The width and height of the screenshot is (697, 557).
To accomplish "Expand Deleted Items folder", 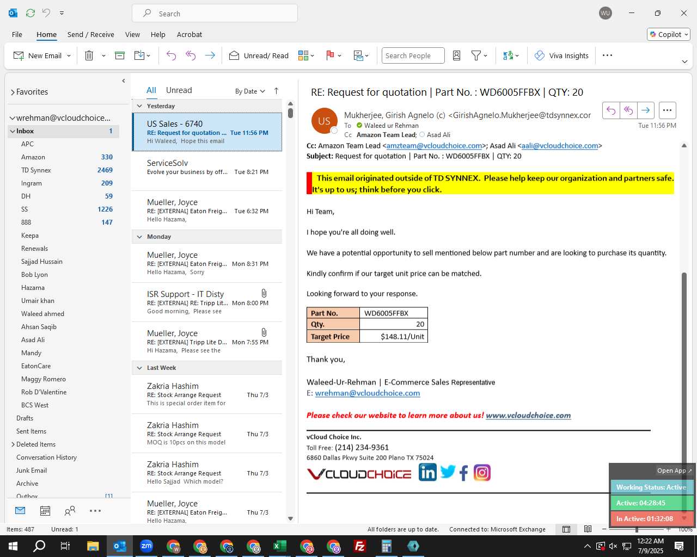I will 13,444.
